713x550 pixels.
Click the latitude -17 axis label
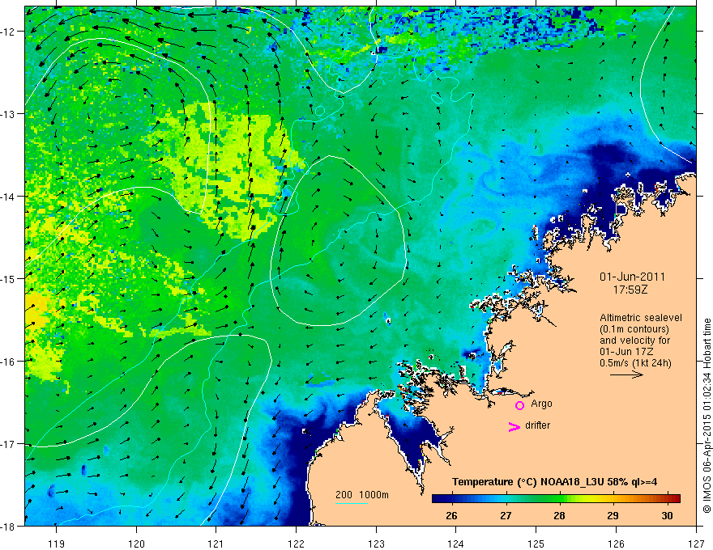pyautogui.click(x=8, y=444)
